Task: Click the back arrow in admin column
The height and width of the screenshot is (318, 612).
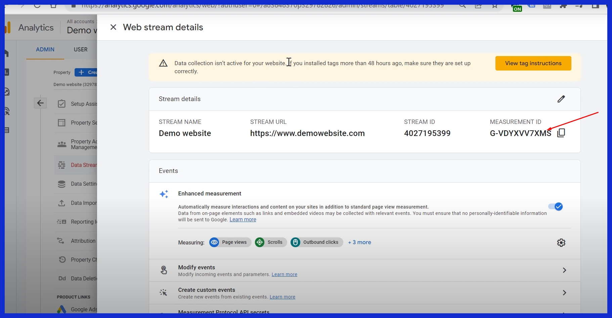Action: pyautogui.click(x=40, y=103)
